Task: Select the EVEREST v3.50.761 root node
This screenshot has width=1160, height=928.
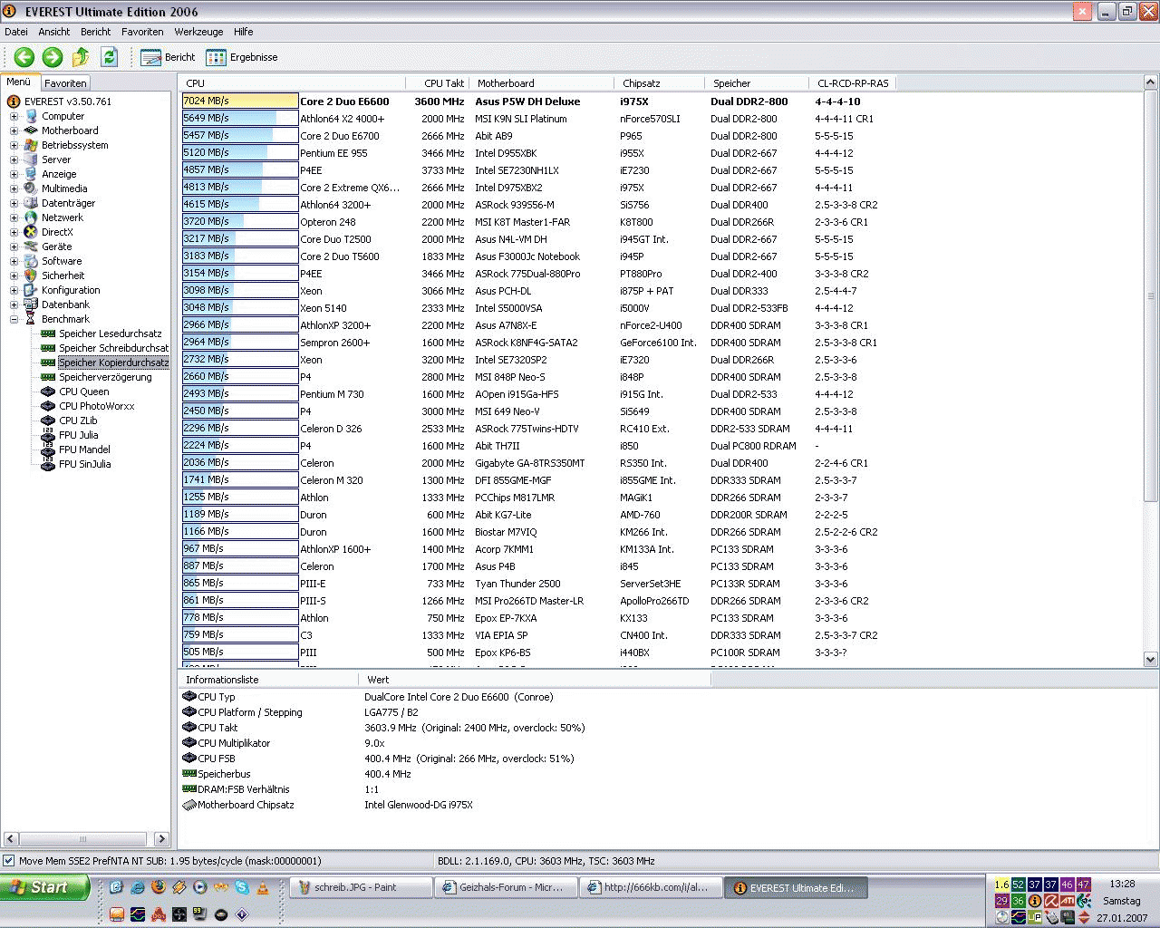Action: [68, 101]
